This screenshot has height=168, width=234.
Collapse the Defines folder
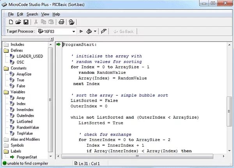click(13, 50)
